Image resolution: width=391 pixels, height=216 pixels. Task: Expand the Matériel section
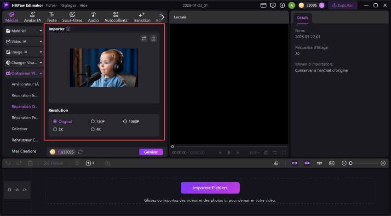click(24, 31)
